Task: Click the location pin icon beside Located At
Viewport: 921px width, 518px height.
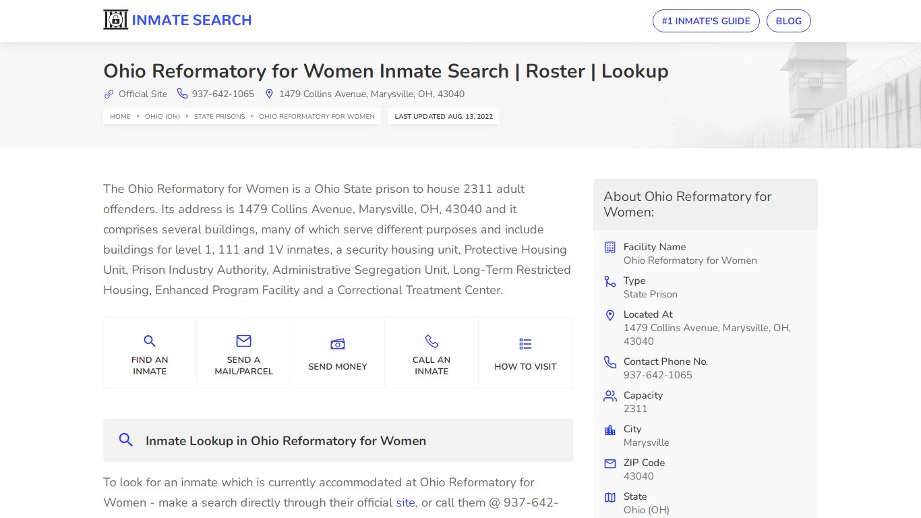Action: [x=610, y=315]
